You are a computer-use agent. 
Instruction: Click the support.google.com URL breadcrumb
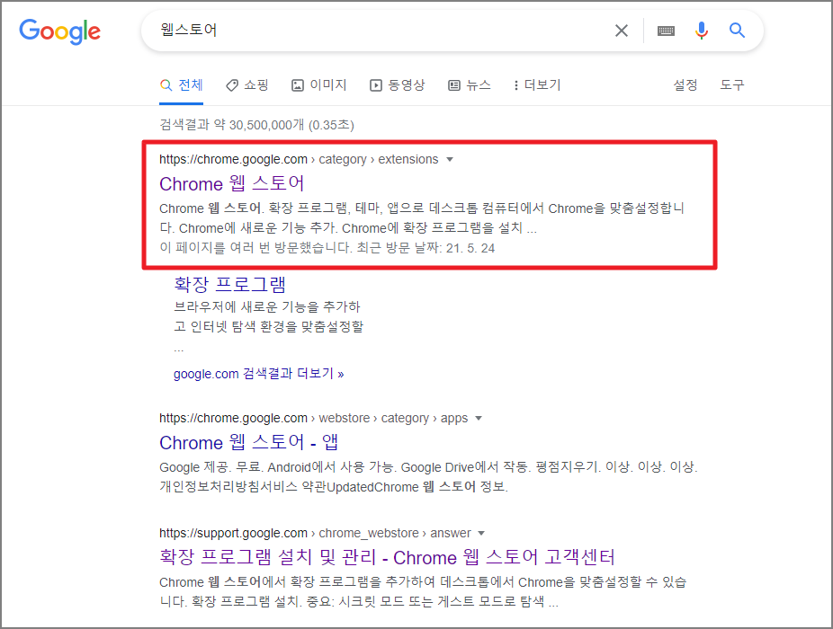(x=315, y=533)
